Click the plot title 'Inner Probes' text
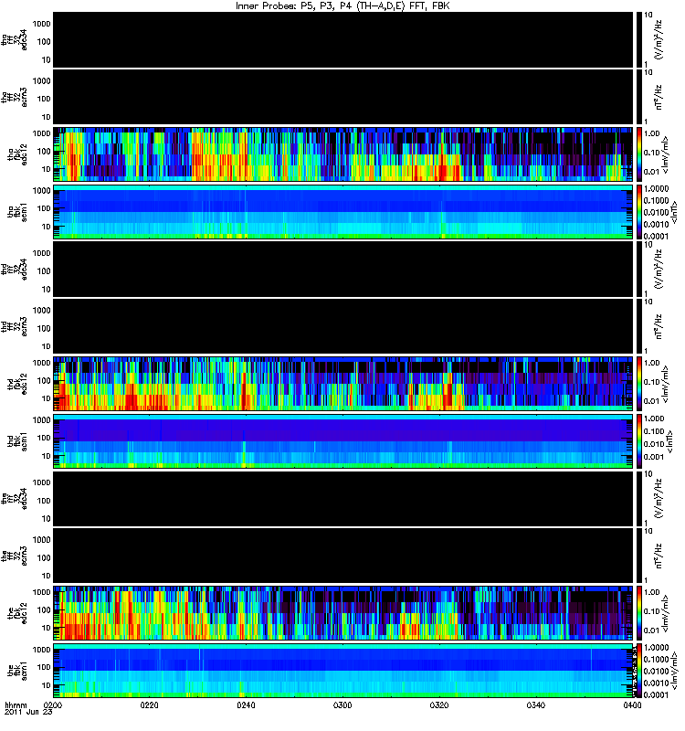The height and width of the screenshot is (731, 685). tap(261, 6)
